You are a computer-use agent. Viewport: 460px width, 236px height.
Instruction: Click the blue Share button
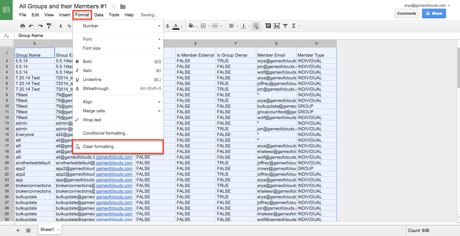[434, 14]
